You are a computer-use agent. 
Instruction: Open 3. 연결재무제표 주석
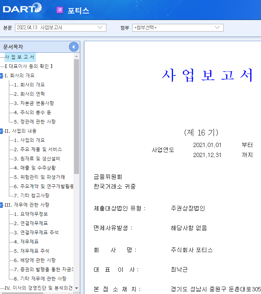pos(36,233)
